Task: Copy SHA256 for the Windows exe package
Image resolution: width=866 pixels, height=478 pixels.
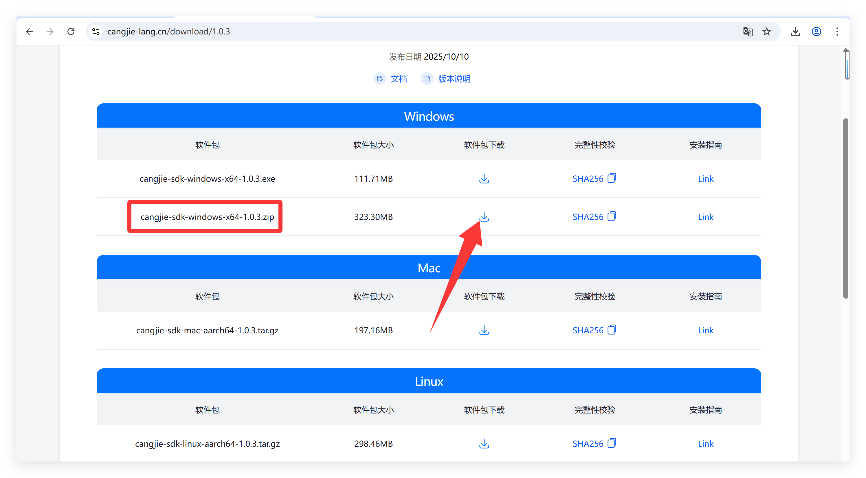Action: pyautogui.click(x=612, y=178)
